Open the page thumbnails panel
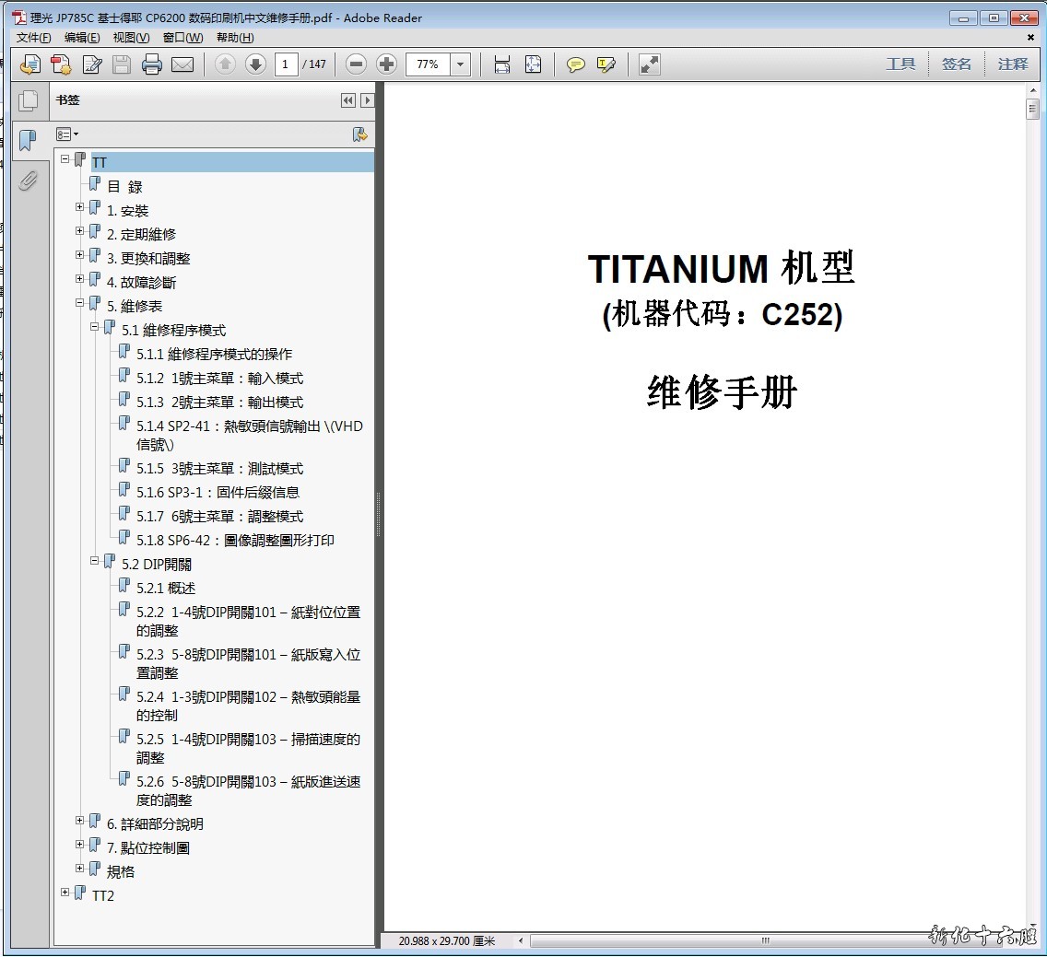Viewport: 1047px width, 957px height. pos(29,101)
